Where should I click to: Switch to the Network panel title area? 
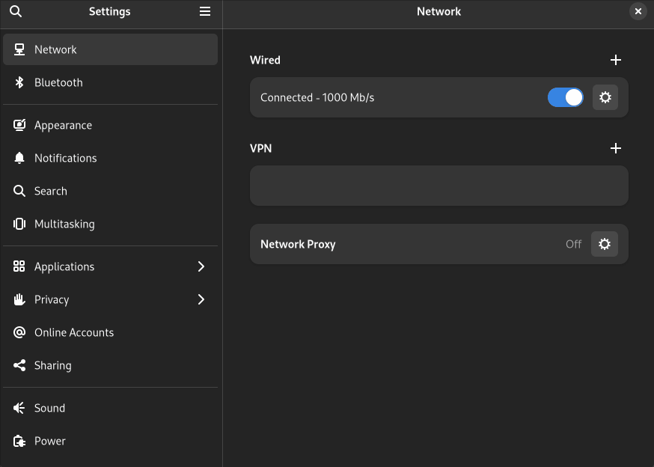click(x=438, y=11)
